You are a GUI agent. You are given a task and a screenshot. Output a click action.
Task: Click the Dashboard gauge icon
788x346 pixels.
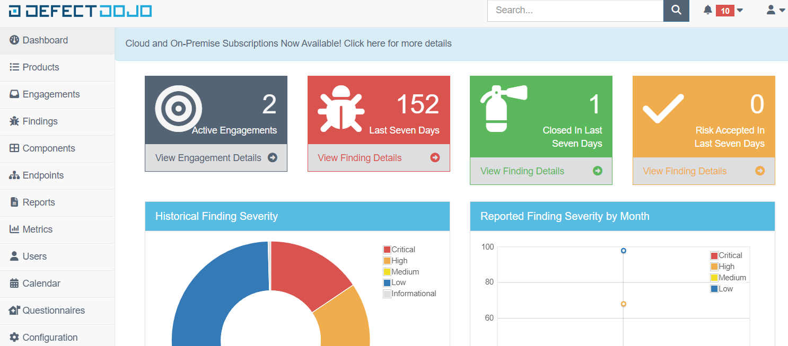click(x=14, y=40)
